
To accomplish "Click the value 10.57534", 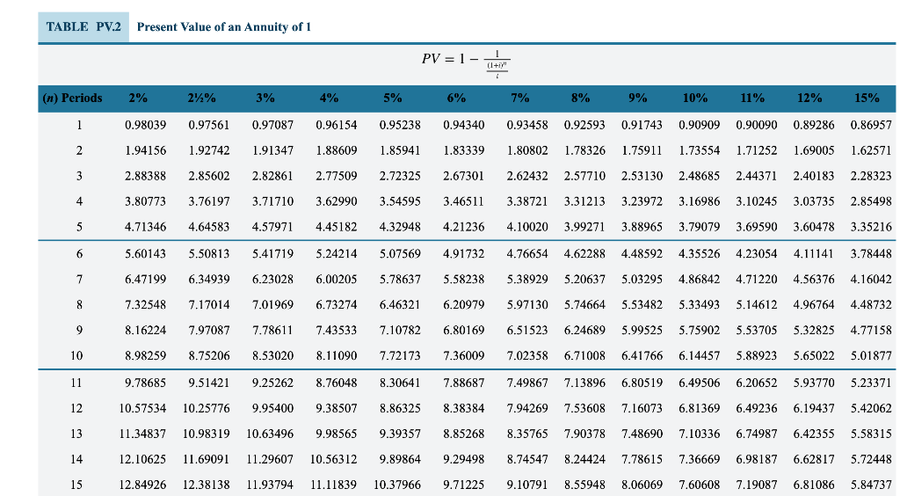I will tap(142, 409).
